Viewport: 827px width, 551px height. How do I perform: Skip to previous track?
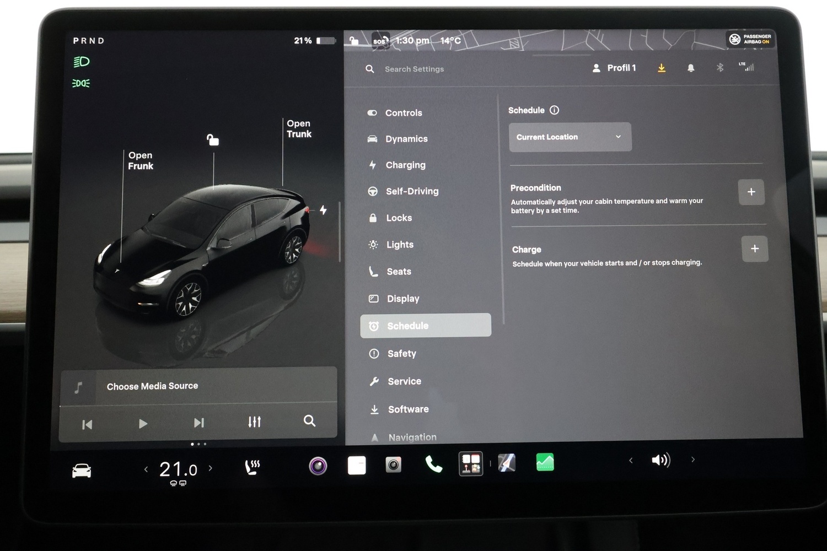tap(87, 424)
